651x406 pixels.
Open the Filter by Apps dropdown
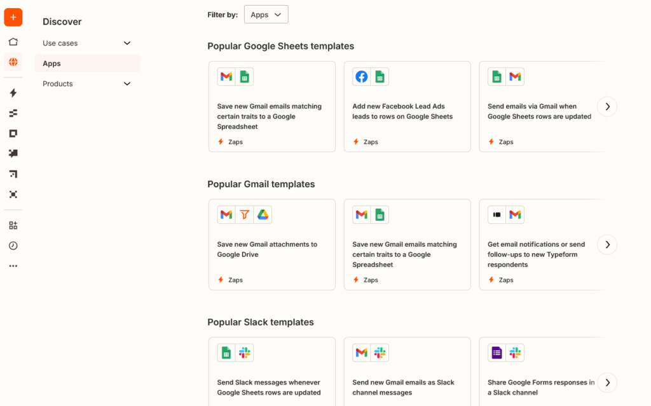266,15
